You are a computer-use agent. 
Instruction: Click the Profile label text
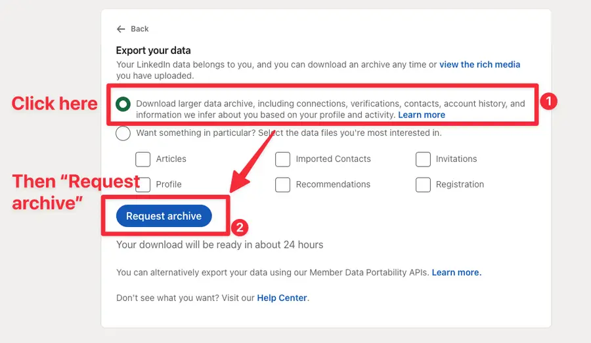click(169, 184)
